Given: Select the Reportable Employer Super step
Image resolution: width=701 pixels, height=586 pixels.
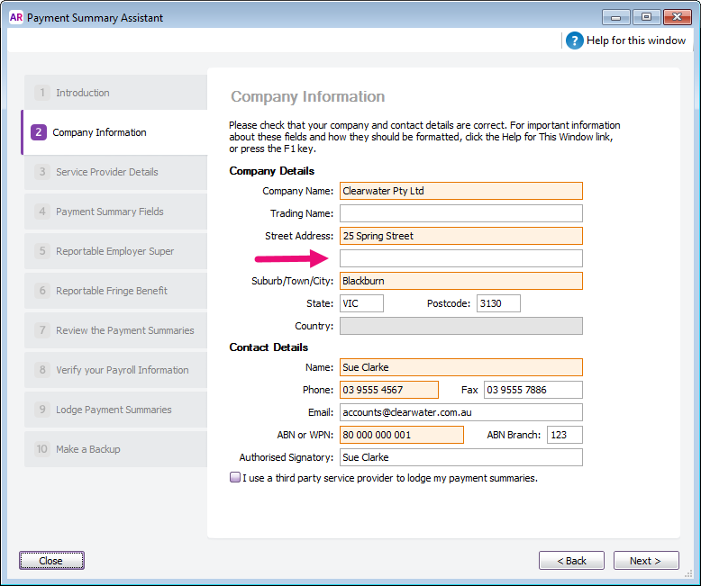Looking at the screenshot, I should pyautogui.click(x=114, y=251).
